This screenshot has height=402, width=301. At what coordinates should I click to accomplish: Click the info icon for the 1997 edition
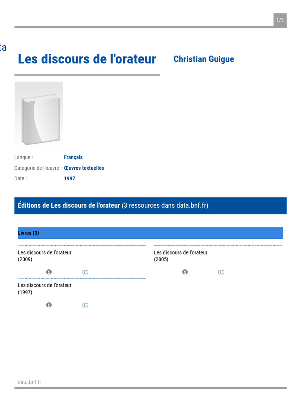(49, 305)
